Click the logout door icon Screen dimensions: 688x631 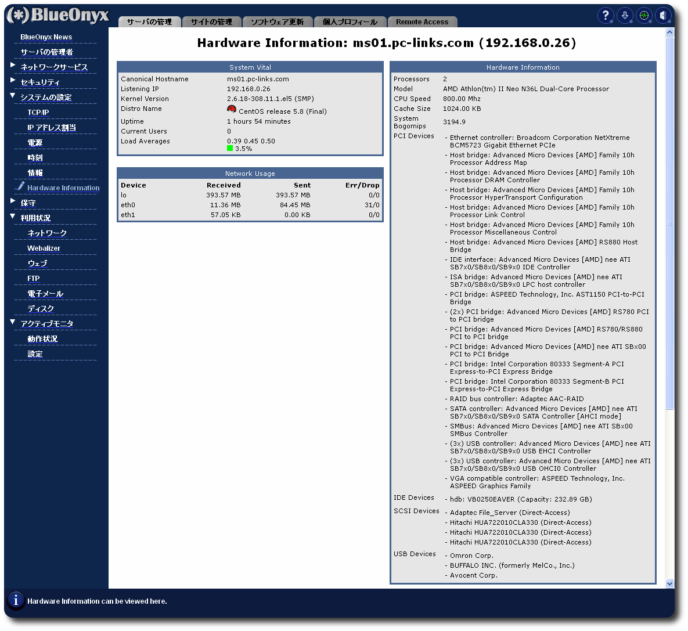(x=664, y=16)
